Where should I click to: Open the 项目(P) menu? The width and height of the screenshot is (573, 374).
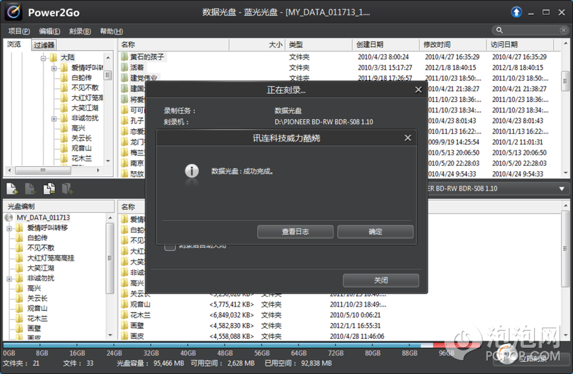point(19,31)
